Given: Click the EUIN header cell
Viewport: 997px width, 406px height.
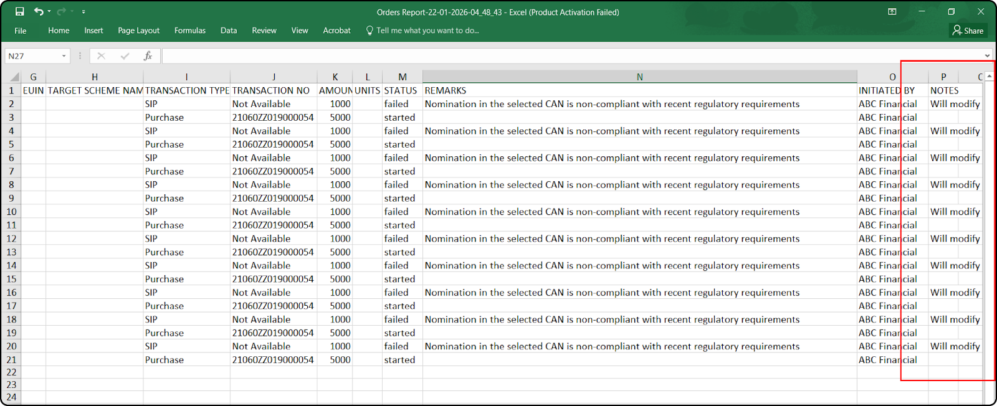Looking at the screenshot, I should [33, 91].
